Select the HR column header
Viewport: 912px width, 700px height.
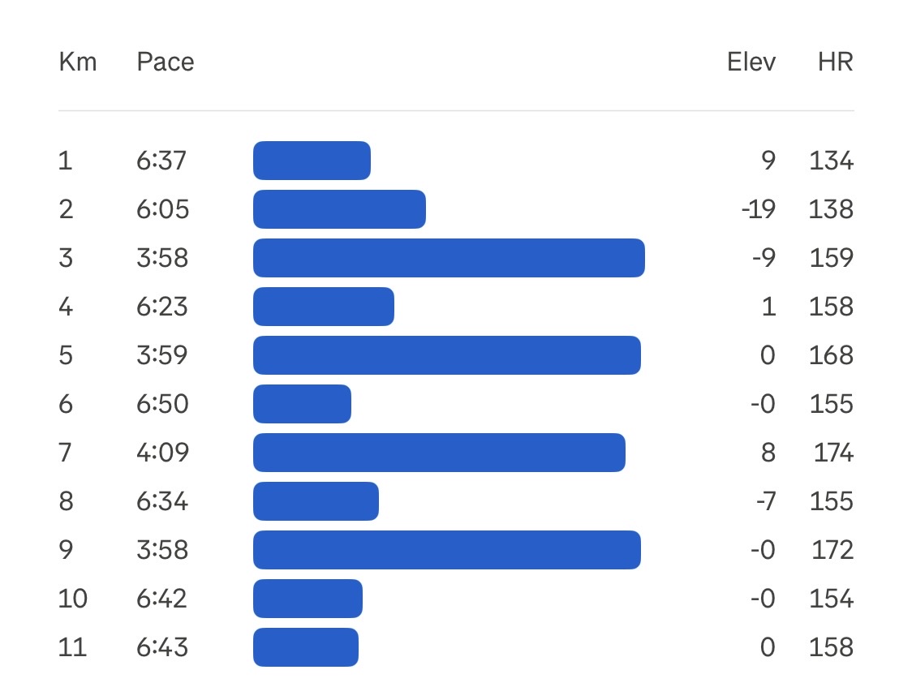836,62
